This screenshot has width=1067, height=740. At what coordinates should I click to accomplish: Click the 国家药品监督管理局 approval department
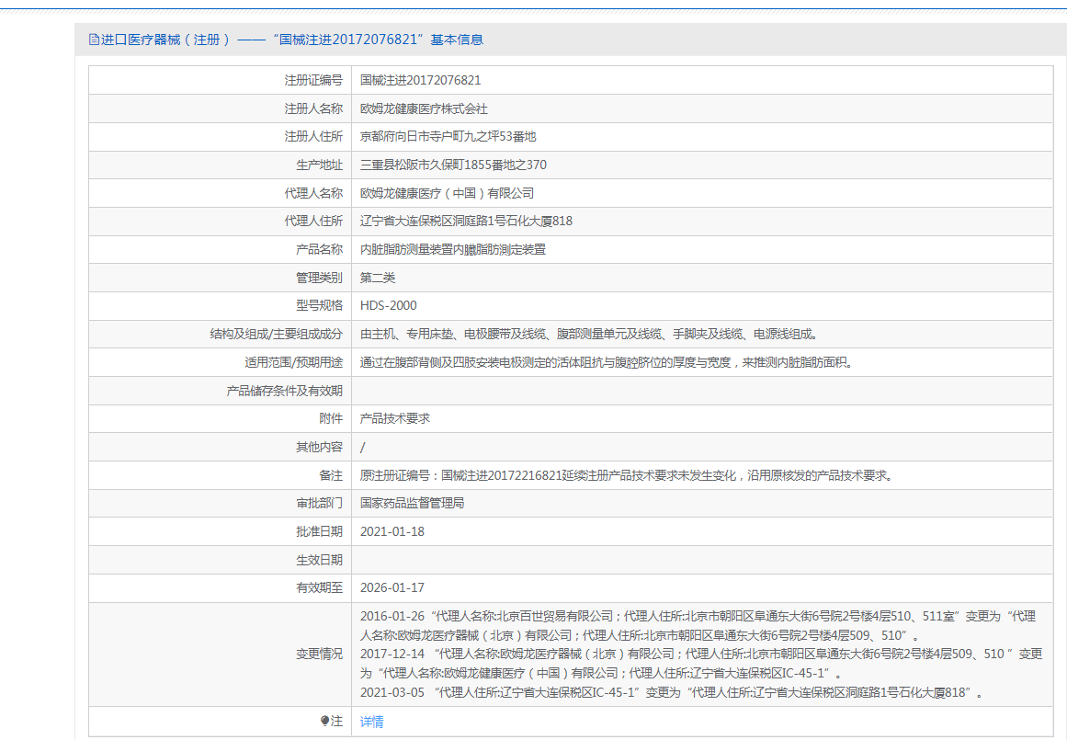412,503
